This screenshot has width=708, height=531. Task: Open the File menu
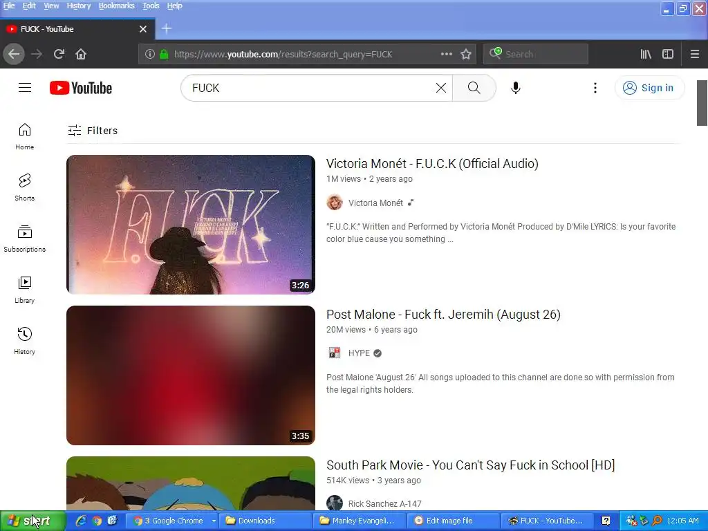(x=8, y=6)
